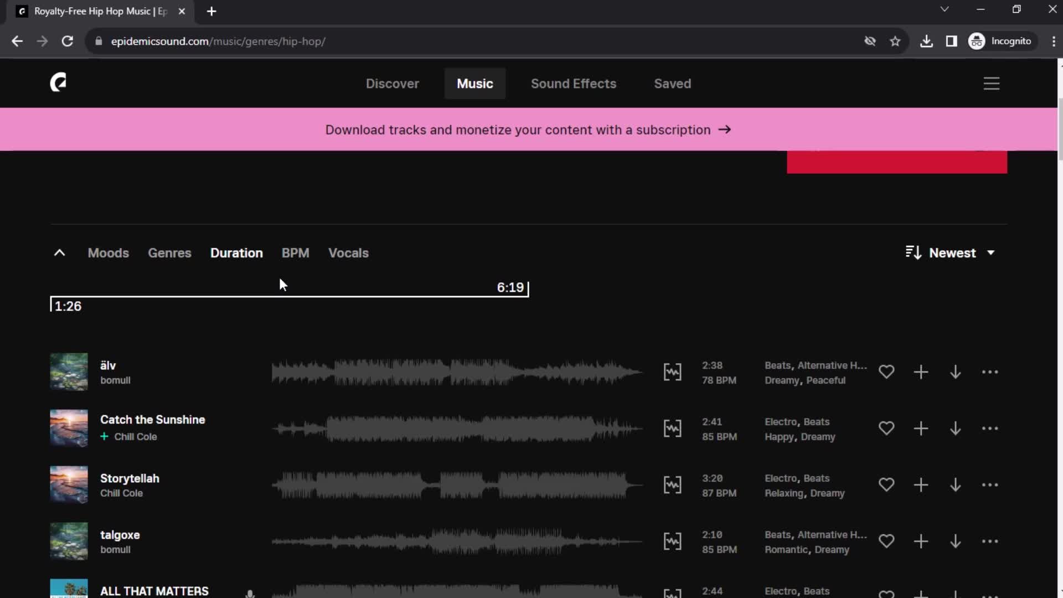Expand the Moods filter options

108,252
